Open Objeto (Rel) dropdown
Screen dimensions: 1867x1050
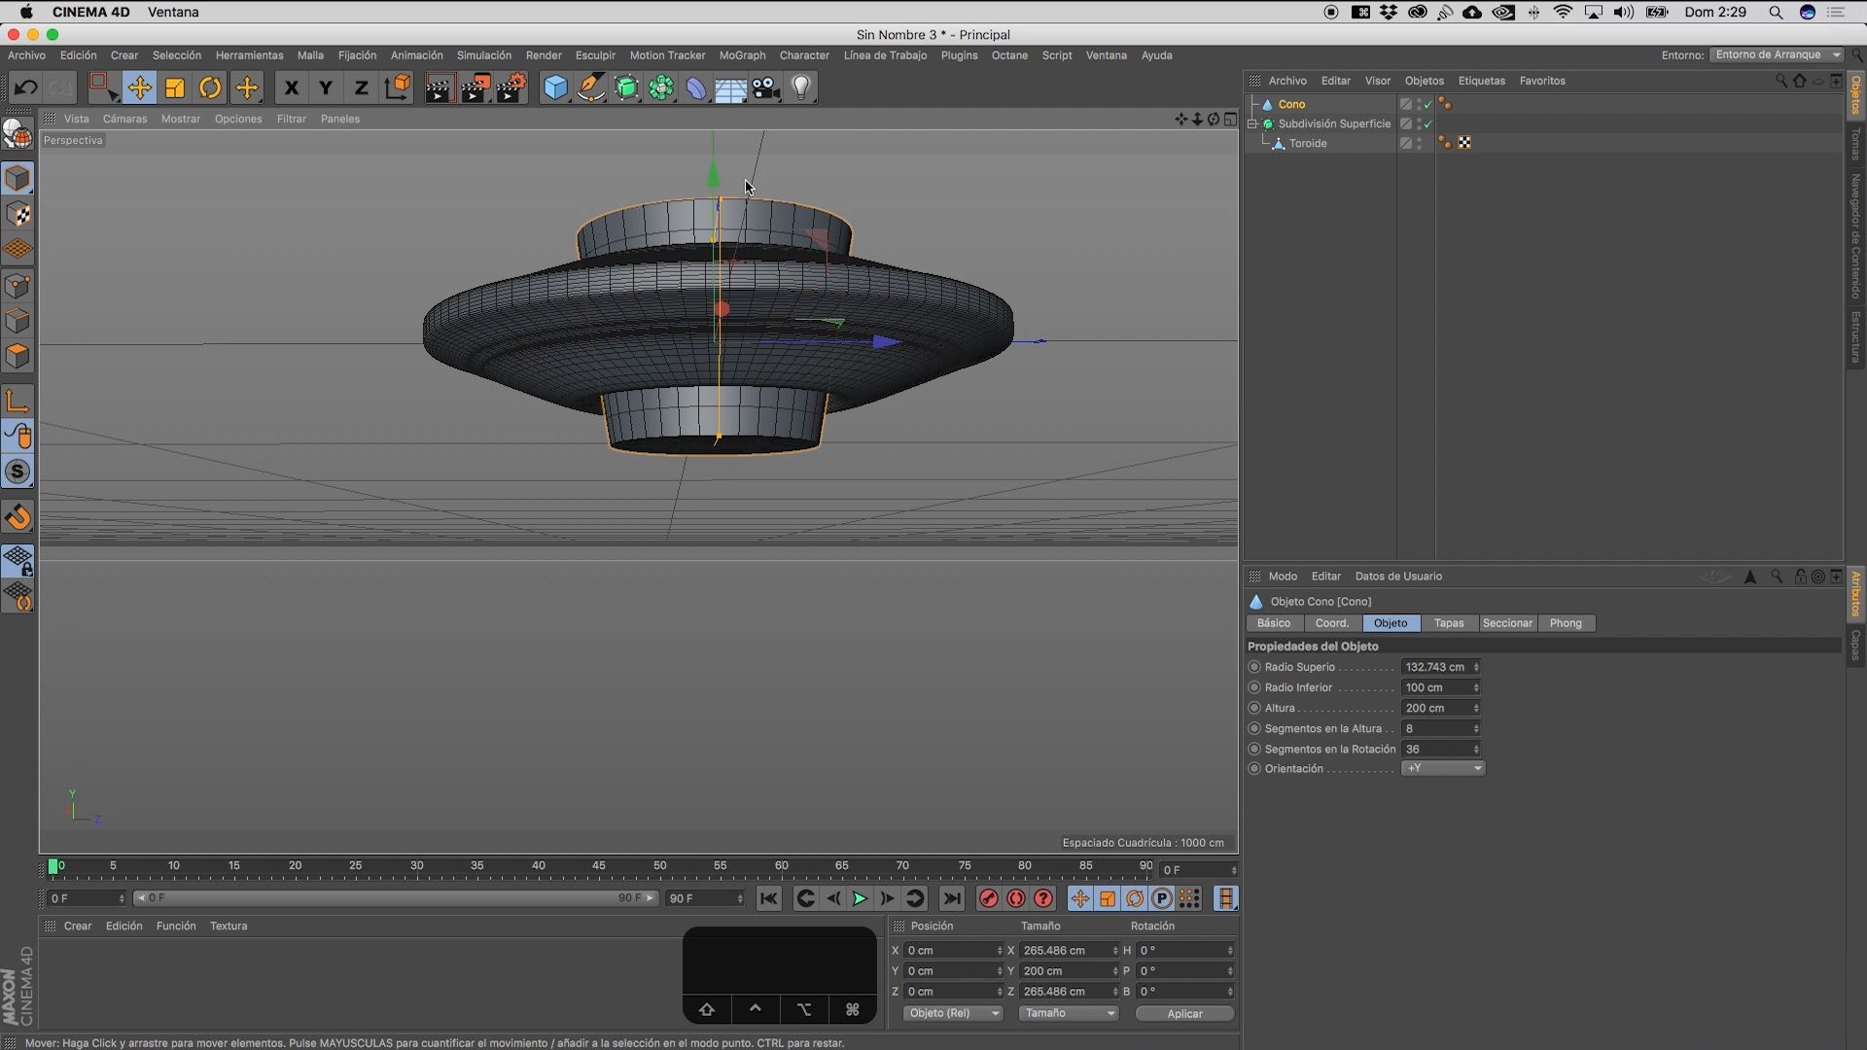coord(953,1013)
